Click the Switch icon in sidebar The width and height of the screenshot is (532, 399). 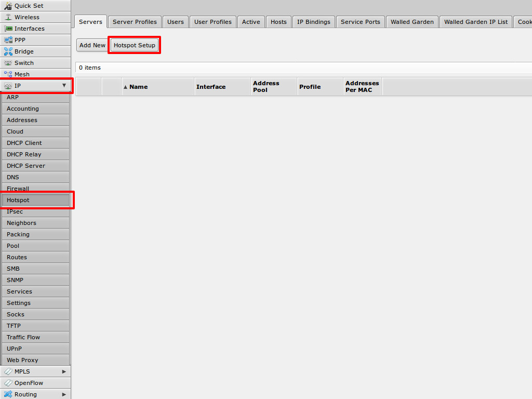(8, 63)
